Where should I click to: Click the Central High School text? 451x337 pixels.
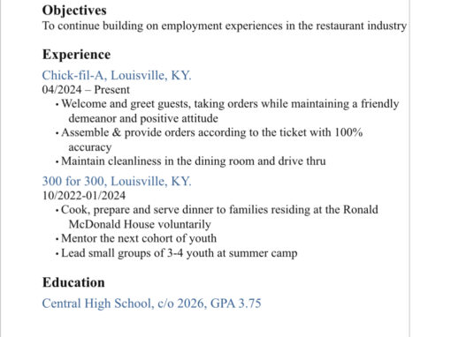[x=98, y=303]
